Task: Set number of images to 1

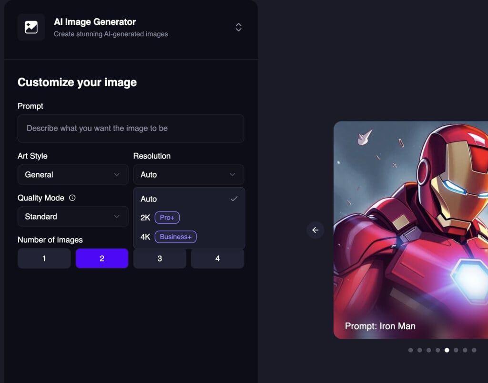Action: [44, 259]
